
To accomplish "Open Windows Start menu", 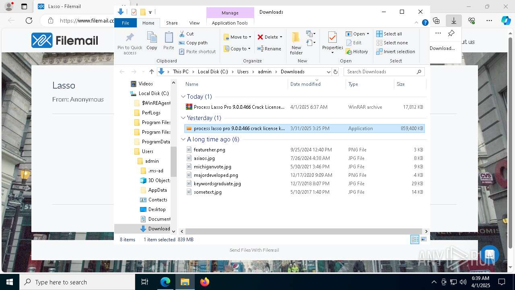I will click(10, 282).
